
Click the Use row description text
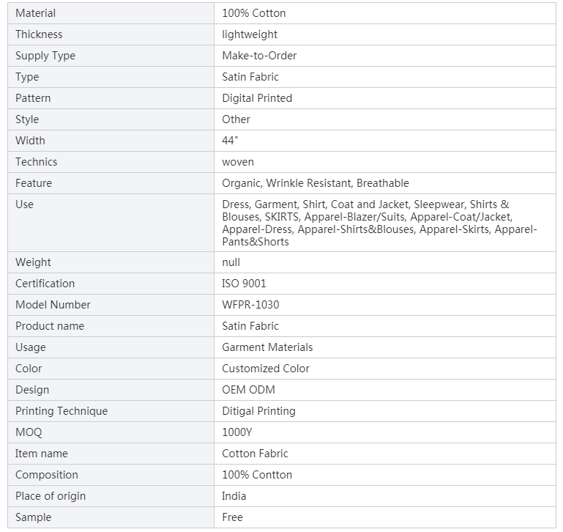tap(379, 223)
